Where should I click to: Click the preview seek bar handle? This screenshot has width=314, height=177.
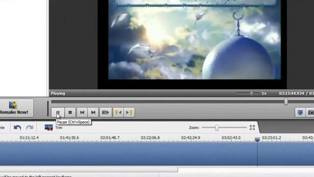pos(286,102)
